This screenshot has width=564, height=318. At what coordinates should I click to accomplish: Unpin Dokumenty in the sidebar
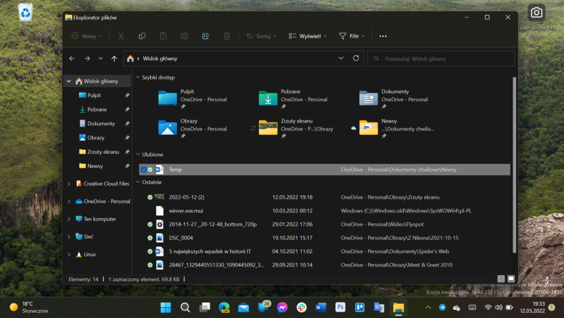click(127, 124)
